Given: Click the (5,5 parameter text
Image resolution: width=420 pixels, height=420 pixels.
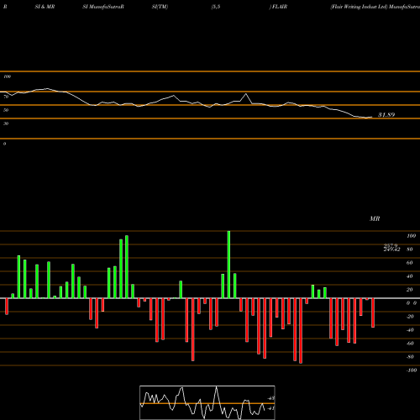Looking at the screenshot, I should pos(216,7).
